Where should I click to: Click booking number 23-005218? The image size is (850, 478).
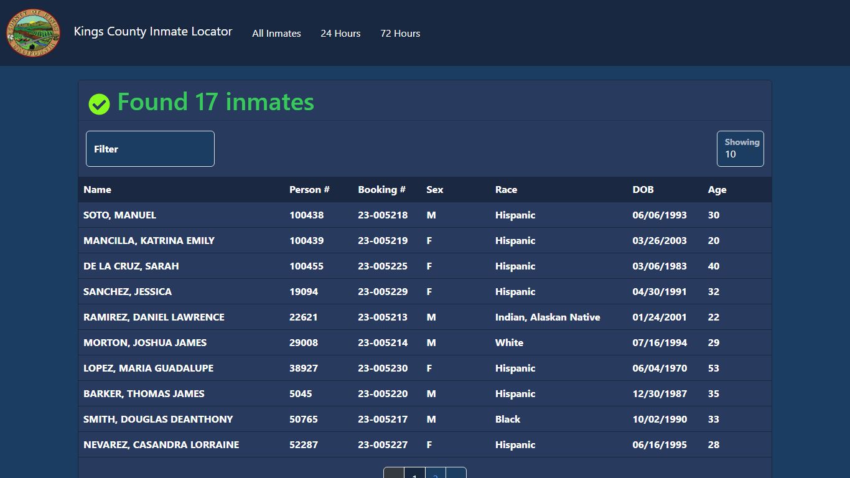coord(383,215)
